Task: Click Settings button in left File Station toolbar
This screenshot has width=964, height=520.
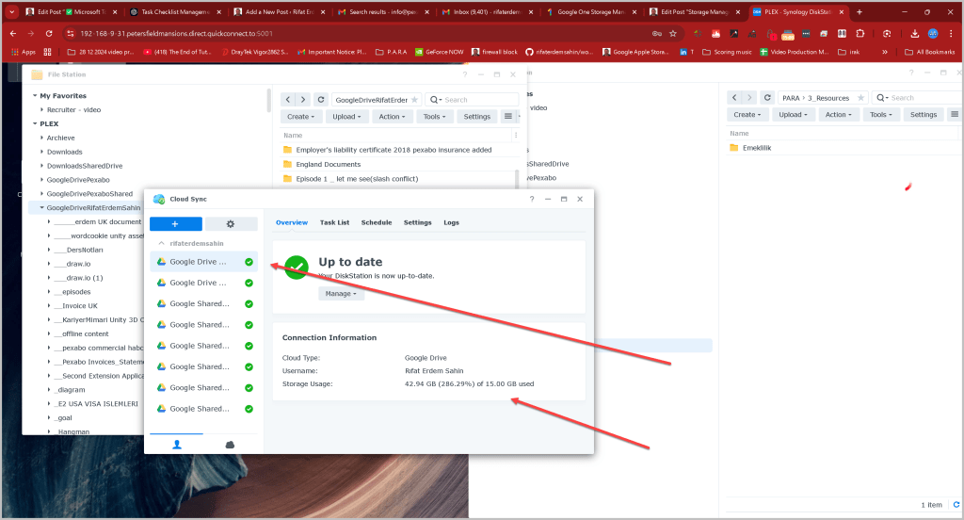Action: [x=477, y=116]
